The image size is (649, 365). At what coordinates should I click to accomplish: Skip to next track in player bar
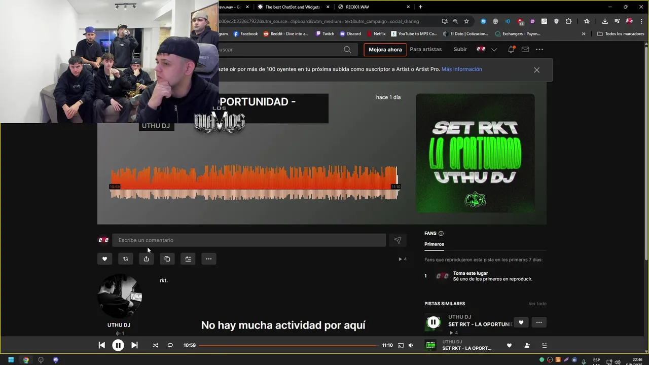(134, 345)
